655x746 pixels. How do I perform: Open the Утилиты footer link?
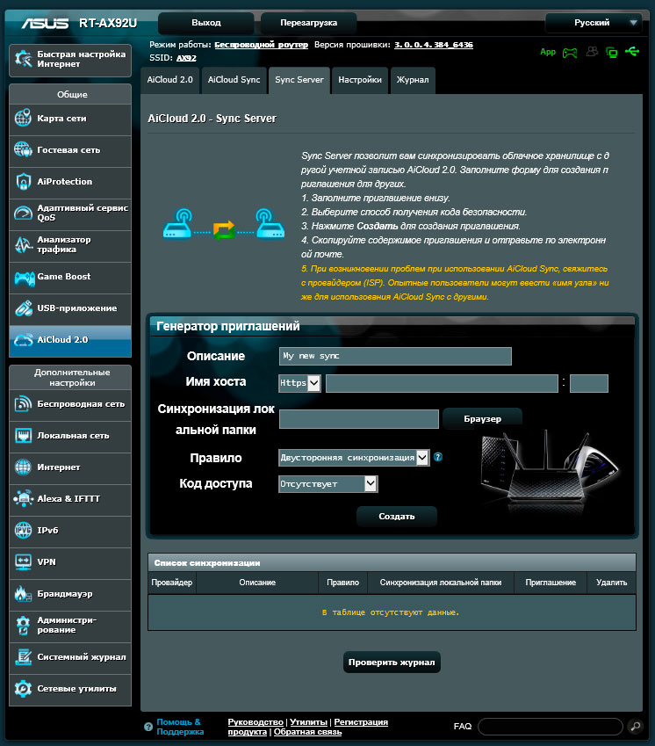tap(308, 722)
